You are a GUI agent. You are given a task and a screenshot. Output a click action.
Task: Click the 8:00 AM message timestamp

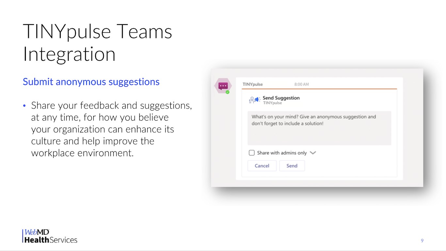pyautogui.click(x=301, y=84)
